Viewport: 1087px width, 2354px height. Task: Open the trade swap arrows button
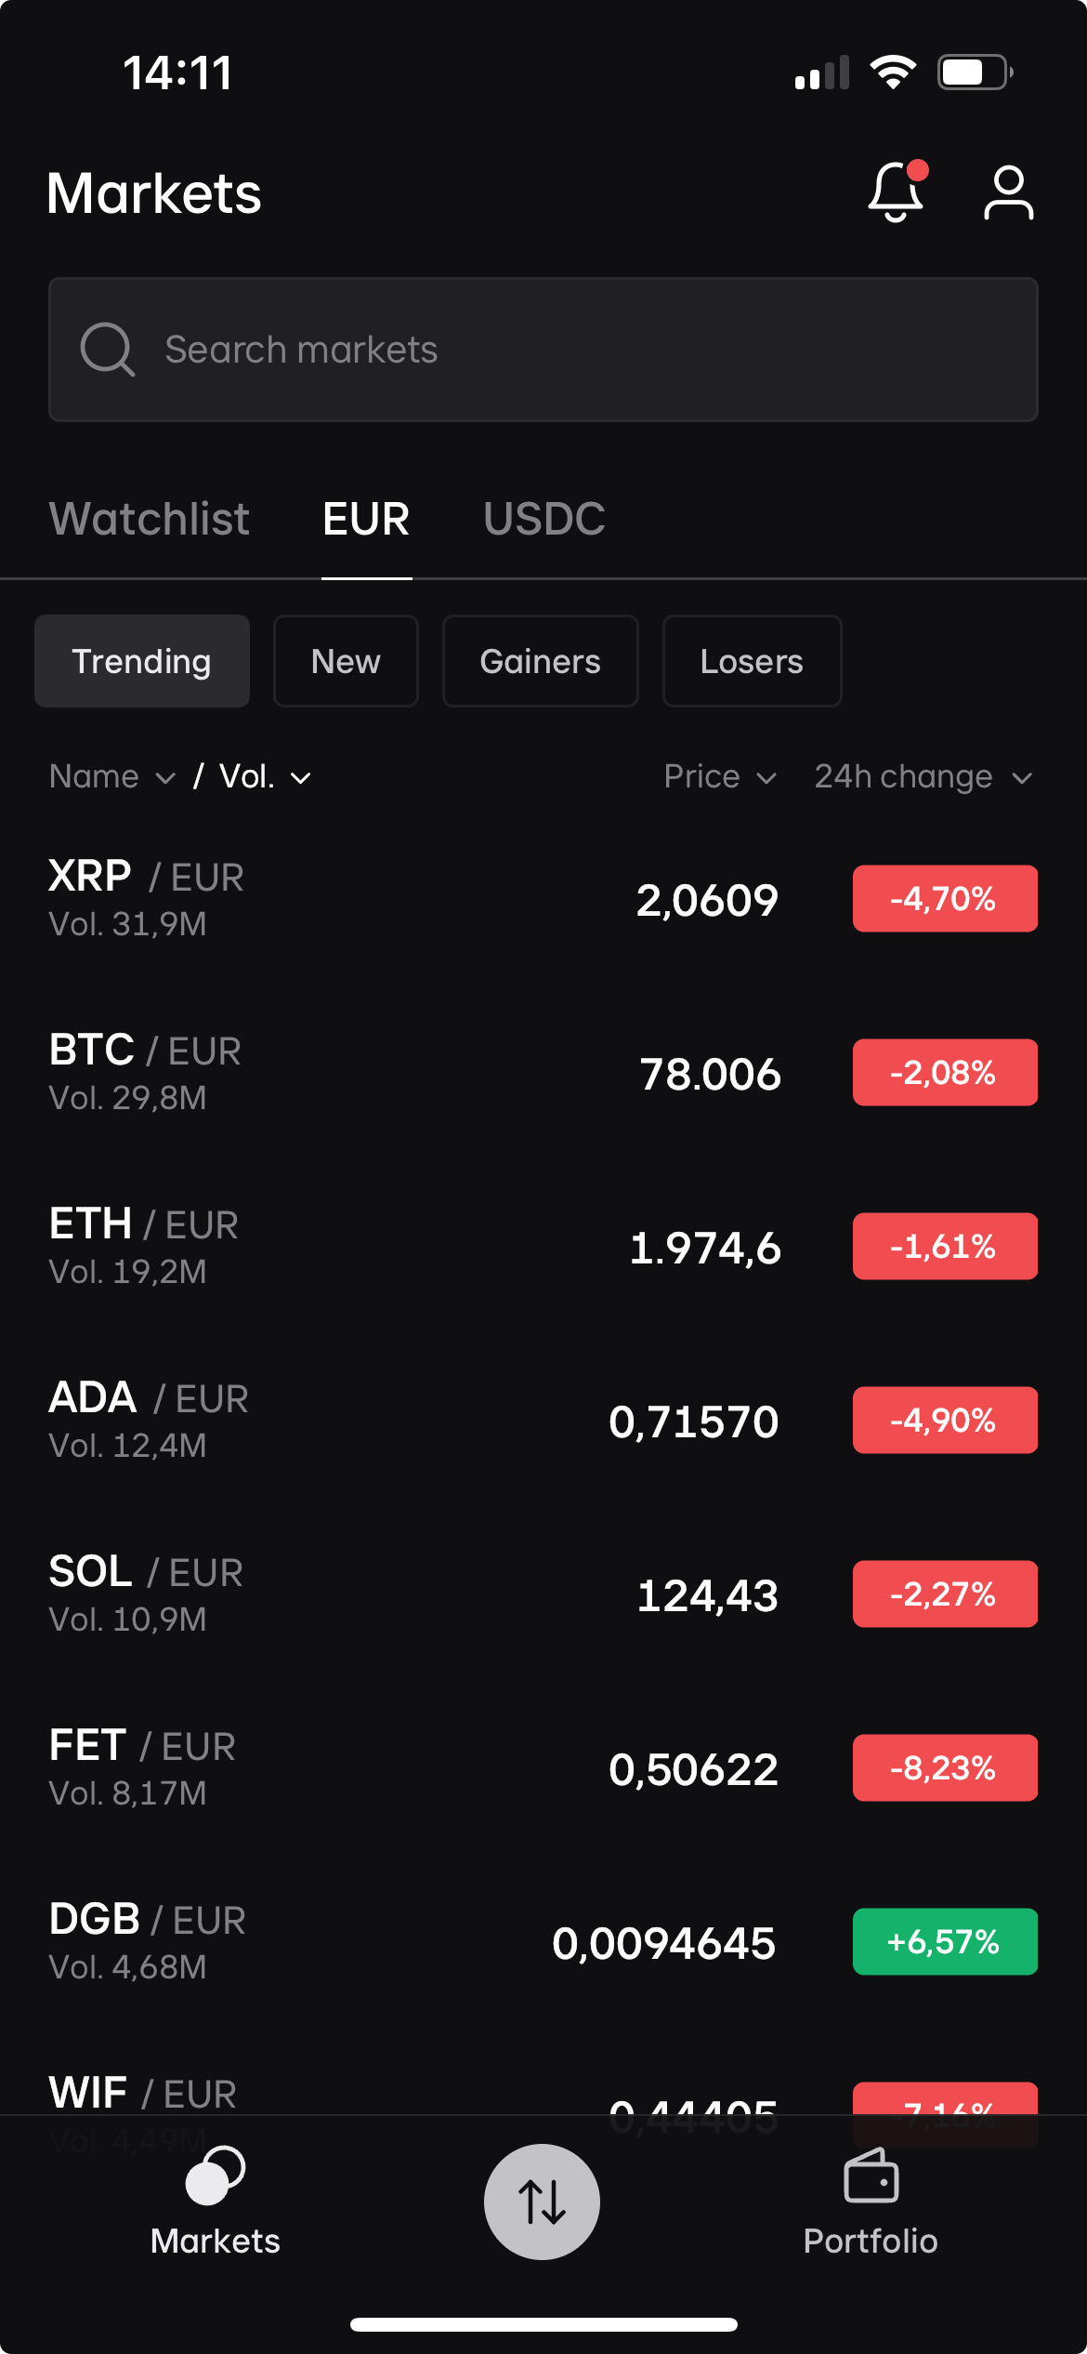(542, 2202)
